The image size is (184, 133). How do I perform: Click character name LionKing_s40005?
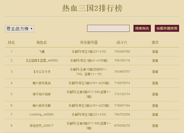click(42, 115)
